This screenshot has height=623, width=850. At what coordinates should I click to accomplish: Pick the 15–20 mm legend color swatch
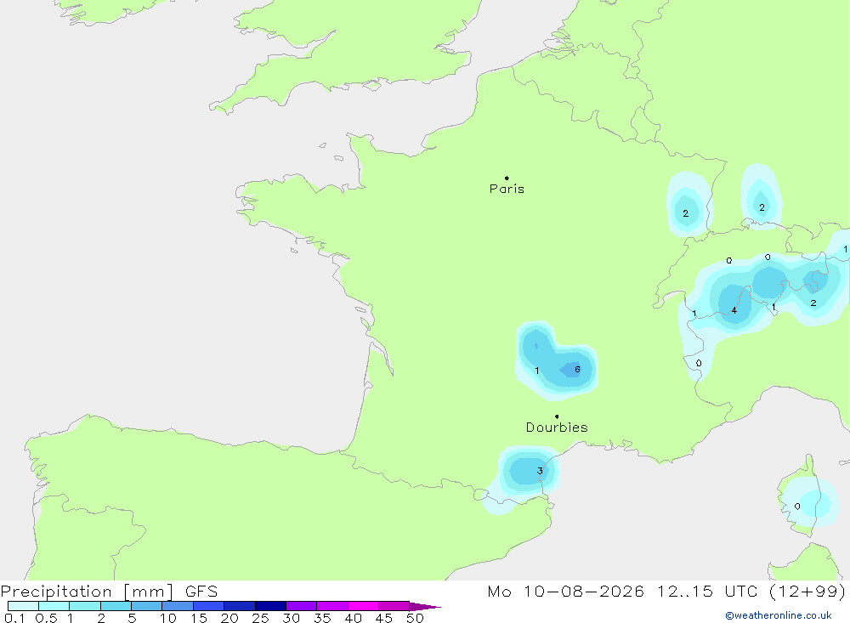(208, 606)
